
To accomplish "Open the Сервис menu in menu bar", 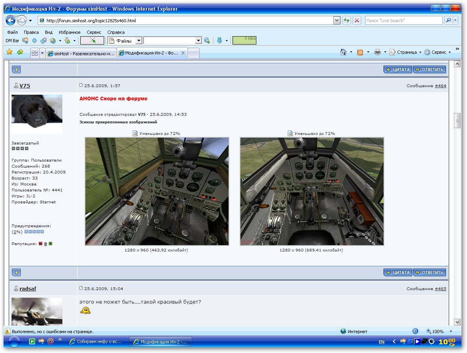I will pos(94,32).
